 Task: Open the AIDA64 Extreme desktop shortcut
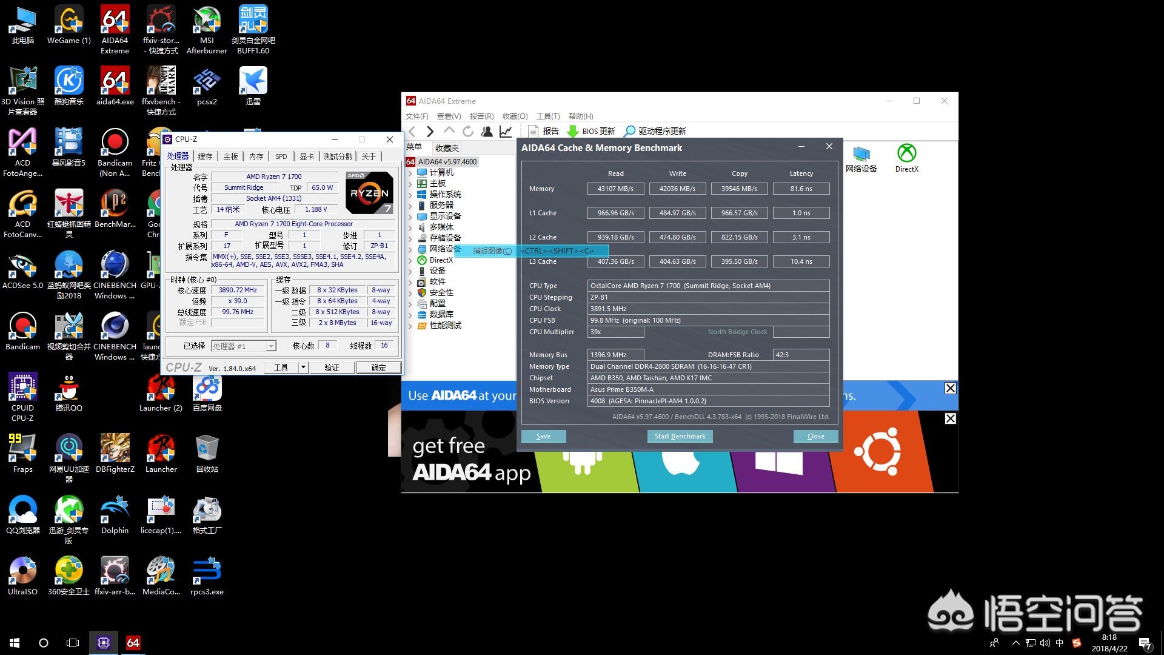click(x=115, y=30)
